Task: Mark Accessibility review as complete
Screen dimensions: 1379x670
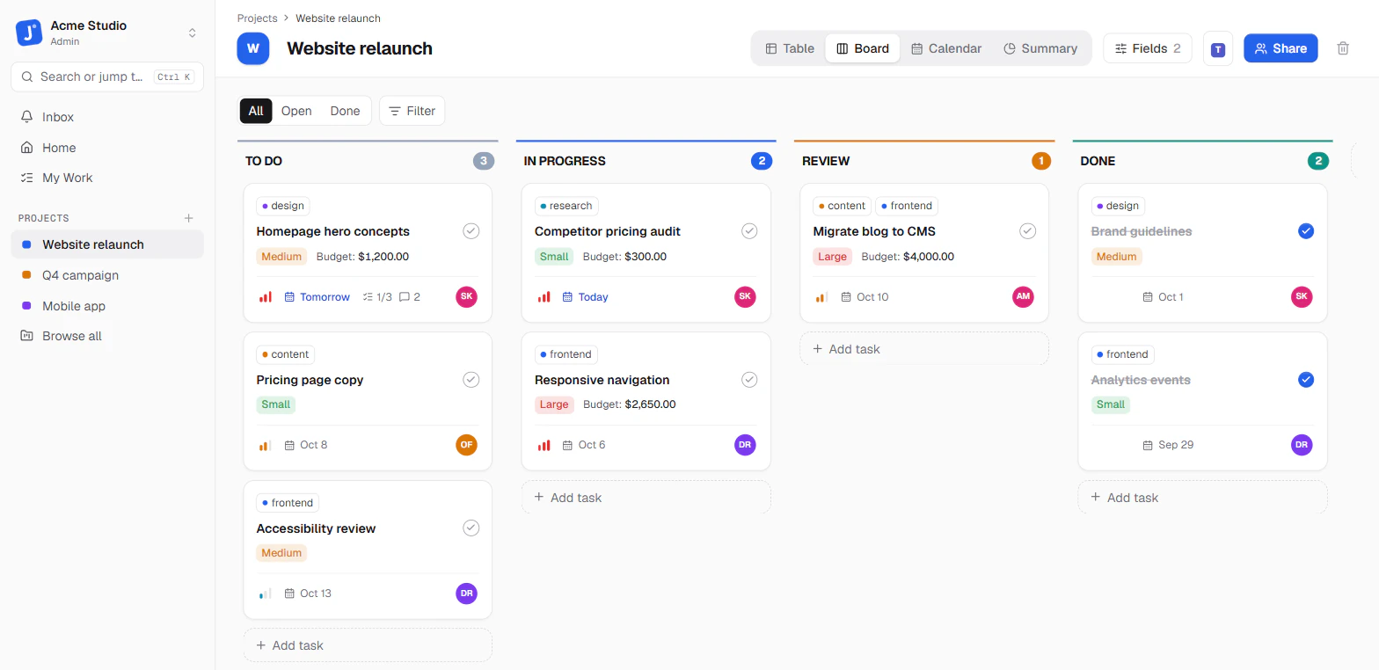Action: coord(471,528)
